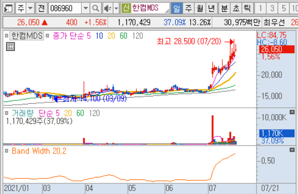The image size is (298, 194).
Task: Click the green 60 moving average period
Action: (x=123, y=36)
